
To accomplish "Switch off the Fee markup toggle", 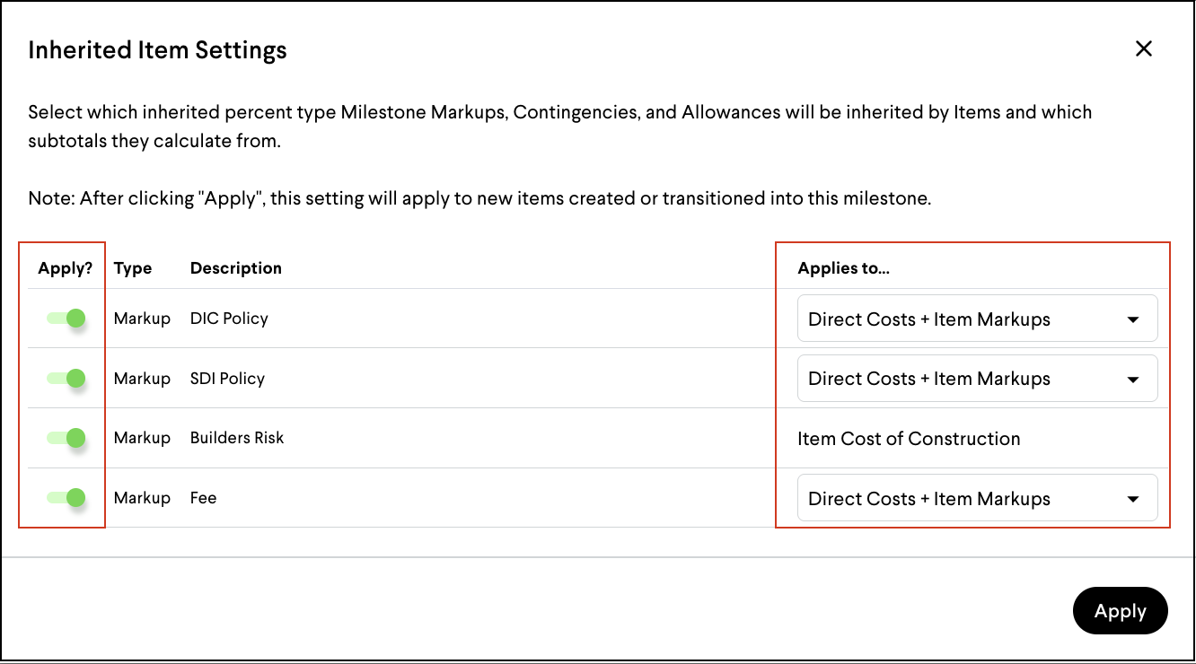I will [x=66, y=497].
